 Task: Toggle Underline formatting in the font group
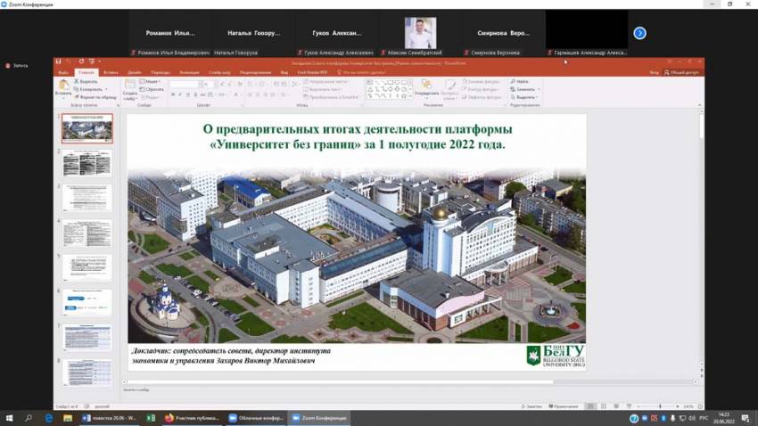[x=187, y=94]
